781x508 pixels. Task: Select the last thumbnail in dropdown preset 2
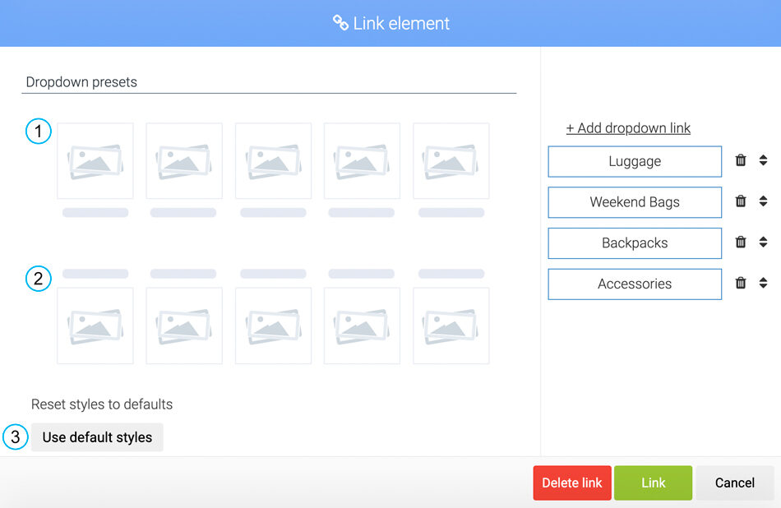tap(451, 326)
